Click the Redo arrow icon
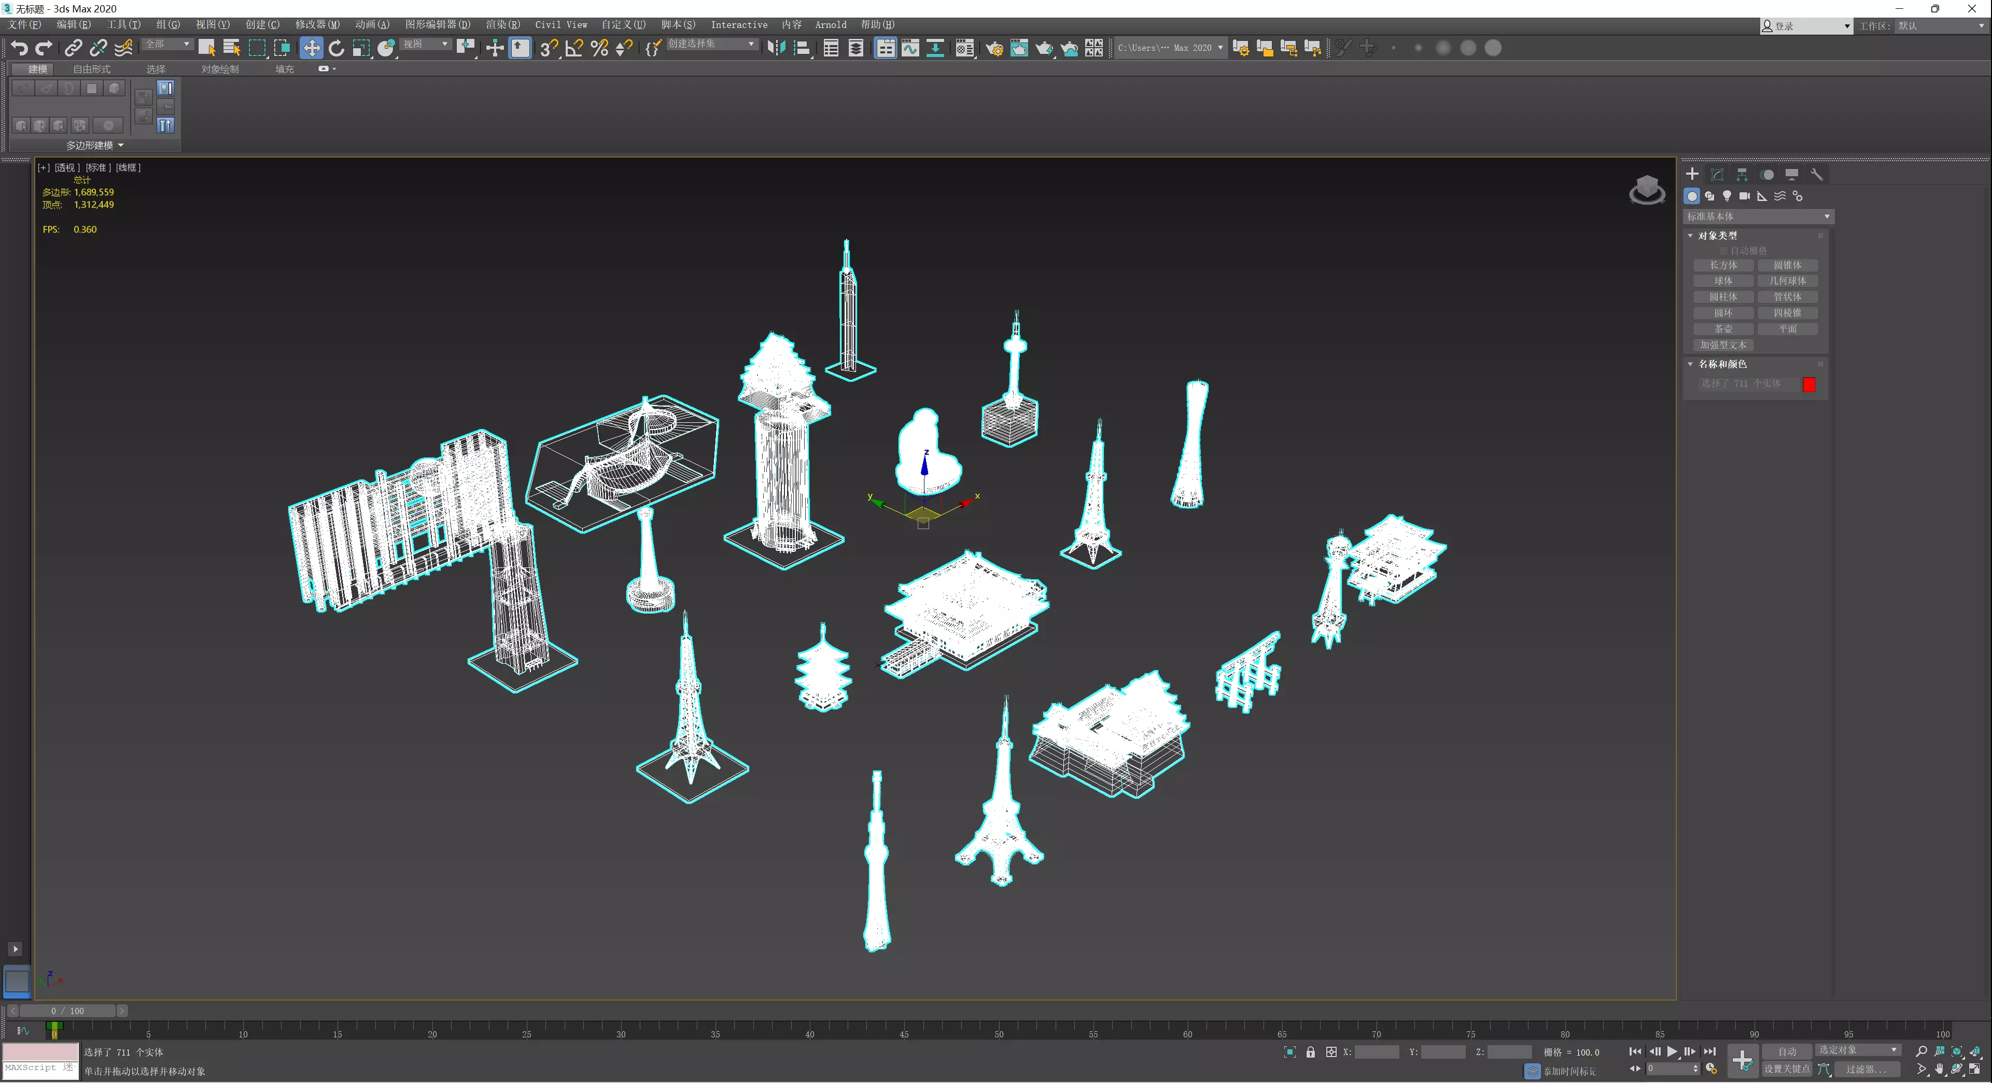This screenshot has height=1083, width=1992. pos(44,48)
